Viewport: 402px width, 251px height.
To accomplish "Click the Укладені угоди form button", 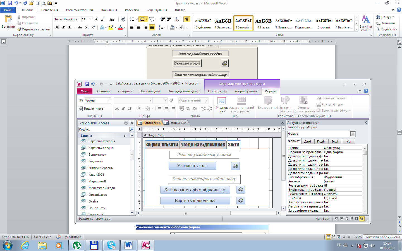I will pos(192,166).
